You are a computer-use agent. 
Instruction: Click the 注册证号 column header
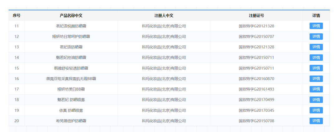pos(256,16)
